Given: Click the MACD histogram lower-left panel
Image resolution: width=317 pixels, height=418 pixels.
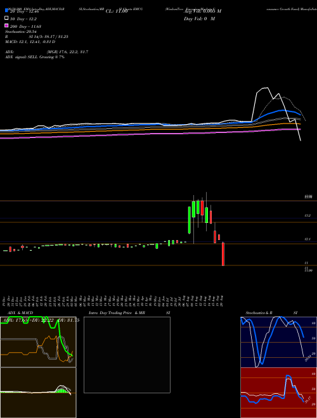Looking at the screenshot, I should [x=38, y=393].
